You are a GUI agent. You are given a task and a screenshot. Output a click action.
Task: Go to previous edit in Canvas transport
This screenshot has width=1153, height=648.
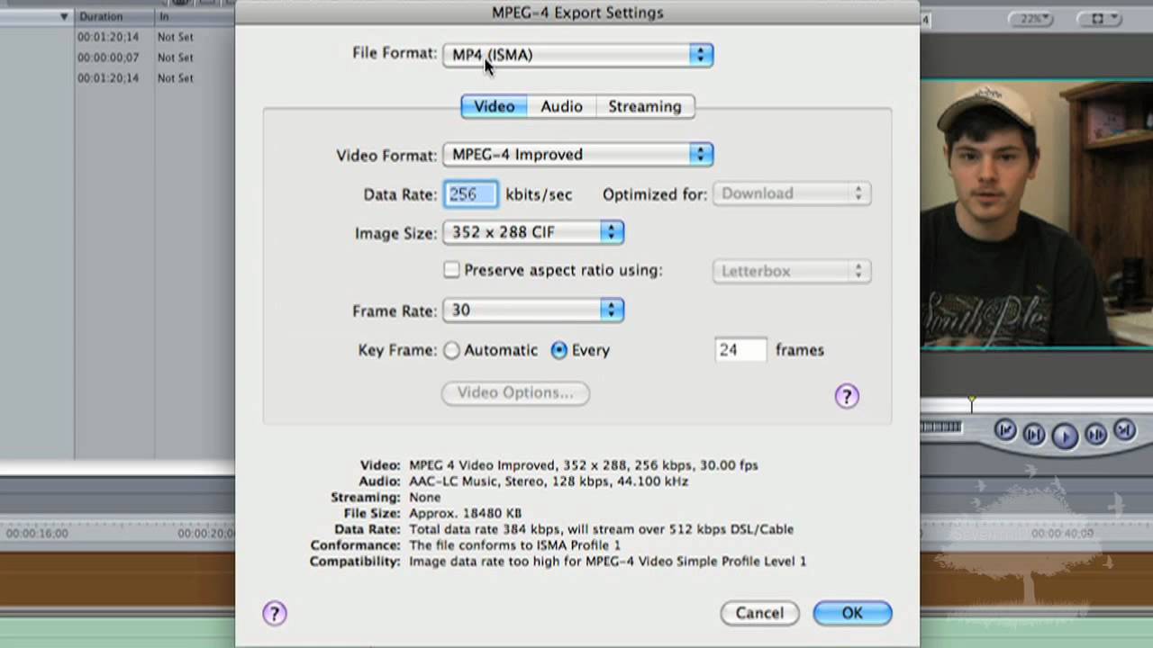point(1006,431)
